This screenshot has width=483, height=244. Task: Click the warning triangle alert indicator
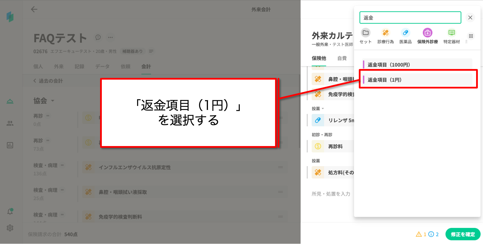pos(419,234)
